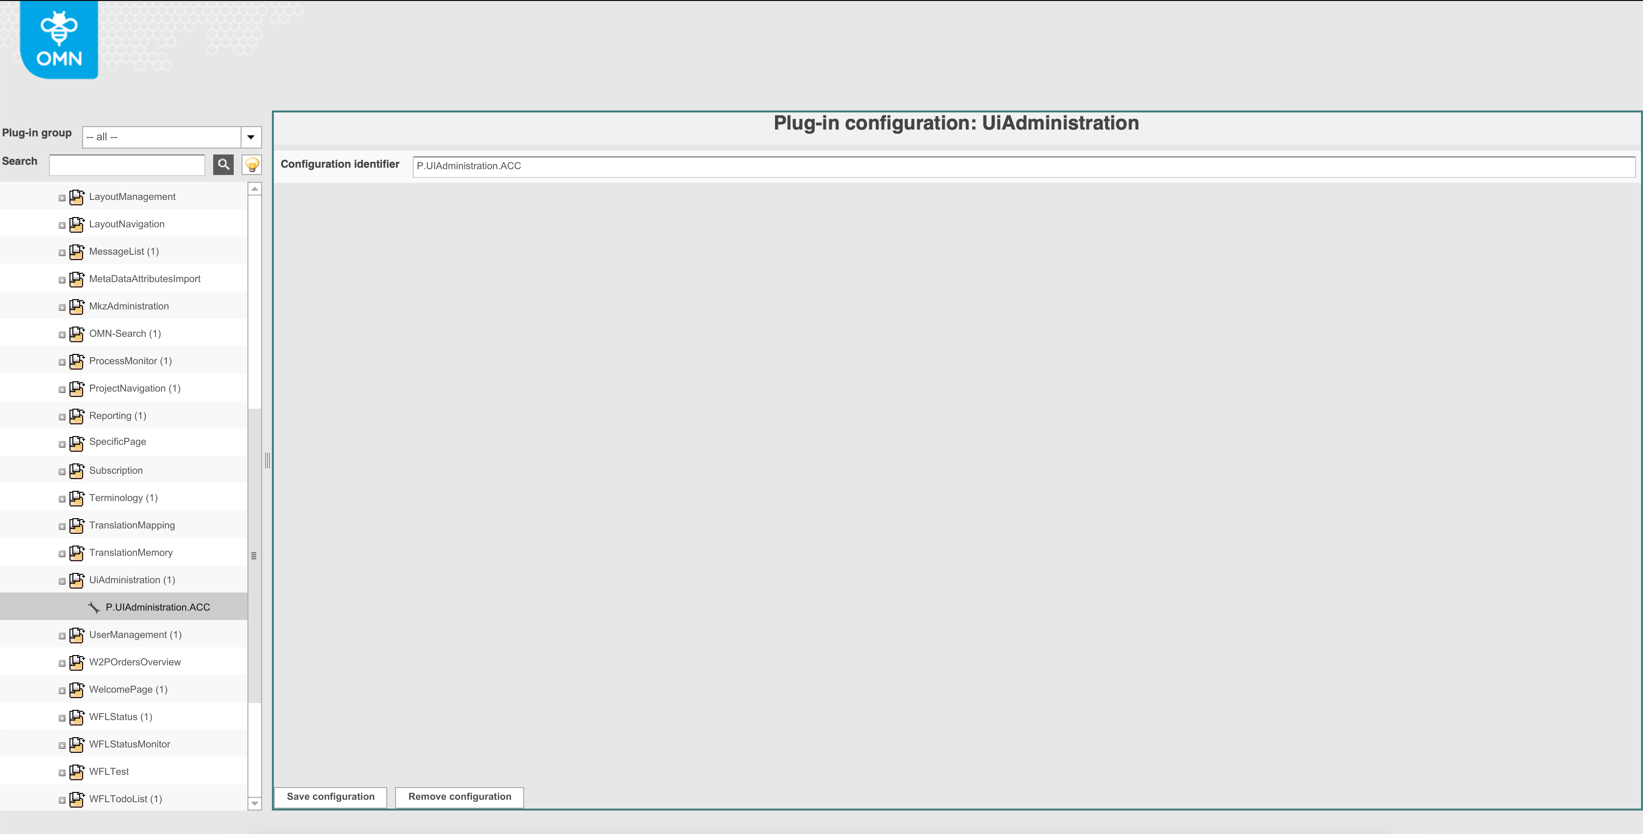Click the OMN-Search plug-in folder icon
Image resolution: width=1643 pixels, height=834 pixels.
[x=77, y=334]
